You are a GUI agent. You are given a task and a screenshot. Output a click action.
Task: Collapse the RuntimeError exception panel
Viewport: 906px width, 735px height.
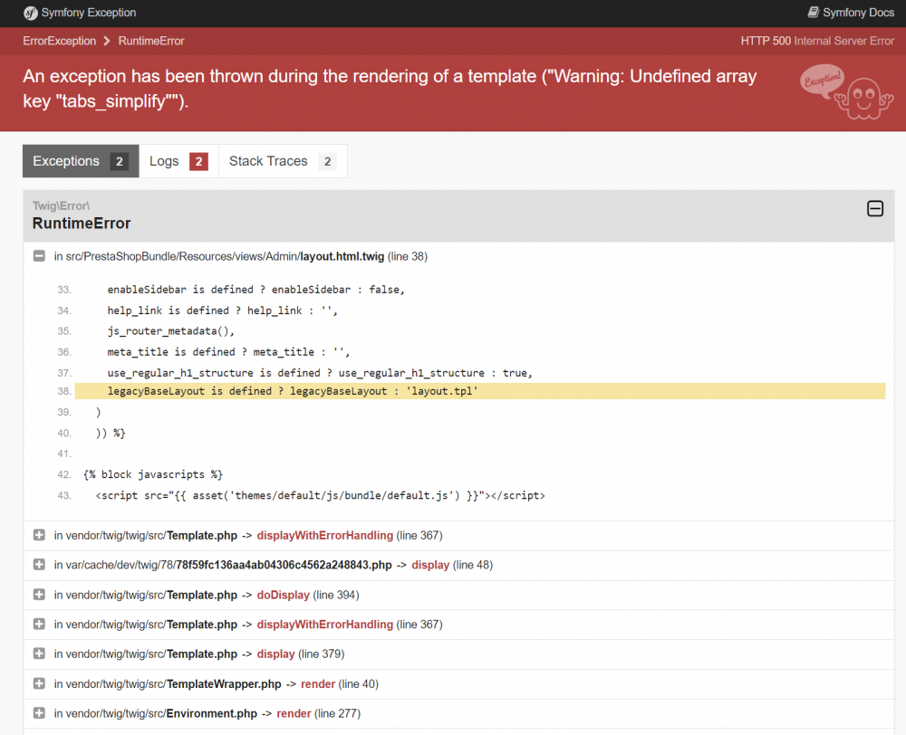pos(875,208)
